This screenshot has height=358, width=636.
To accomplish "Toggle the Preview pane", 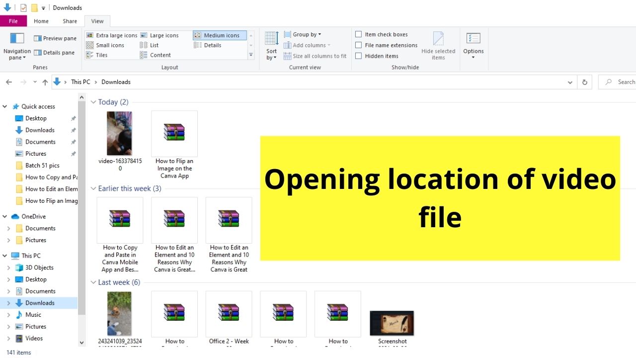I will 55,38.
